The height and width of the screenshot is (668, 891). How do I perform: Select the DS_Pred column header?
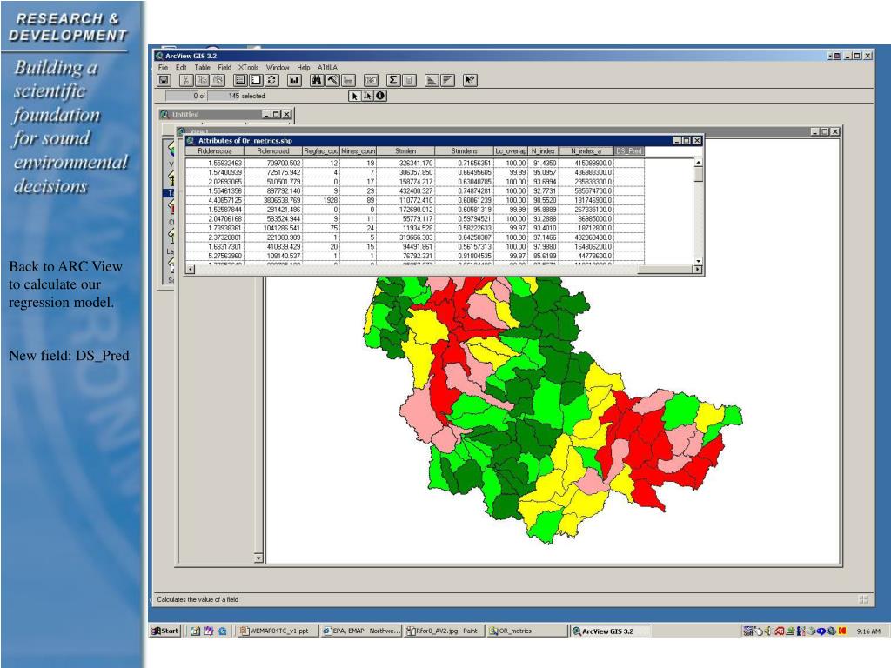(x=629, y=150)
